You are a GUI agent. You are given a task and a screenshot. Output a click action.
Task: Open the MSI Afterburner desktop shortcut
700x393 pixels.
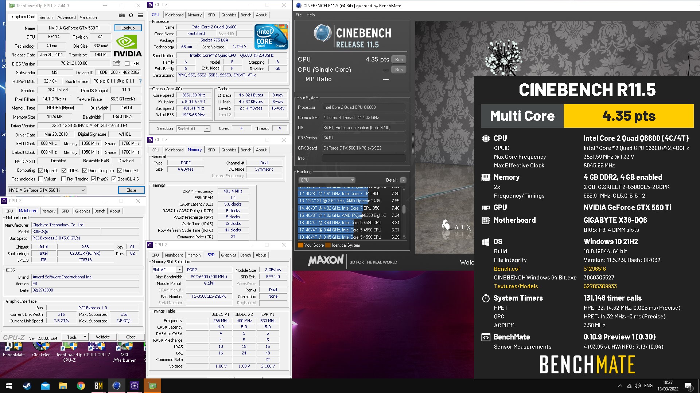click(x=124, y=352)
